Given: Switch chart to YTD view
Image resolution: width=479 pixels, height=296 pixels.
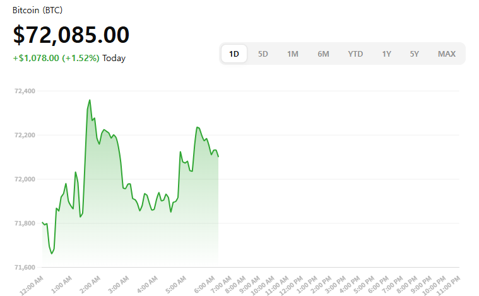Looking at the screenshot, I should coord(355,54).
